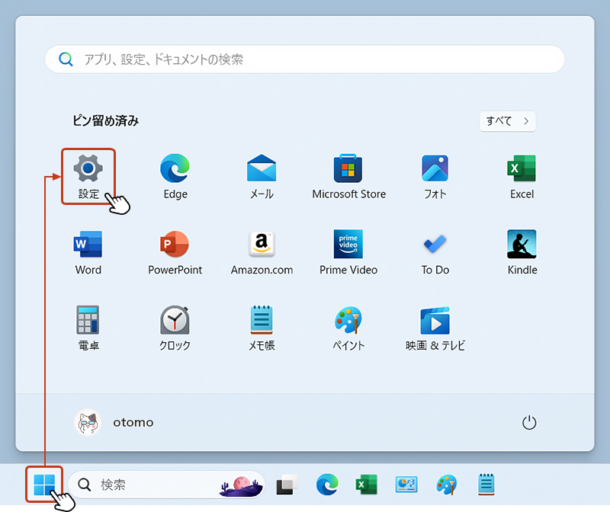
Task: Launch Kindle
Action: click(522, 253)
